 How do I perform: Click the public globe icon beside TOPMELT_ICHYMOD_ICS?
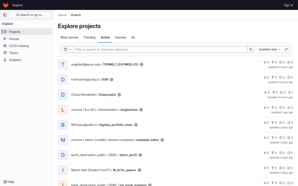point(142,64)
